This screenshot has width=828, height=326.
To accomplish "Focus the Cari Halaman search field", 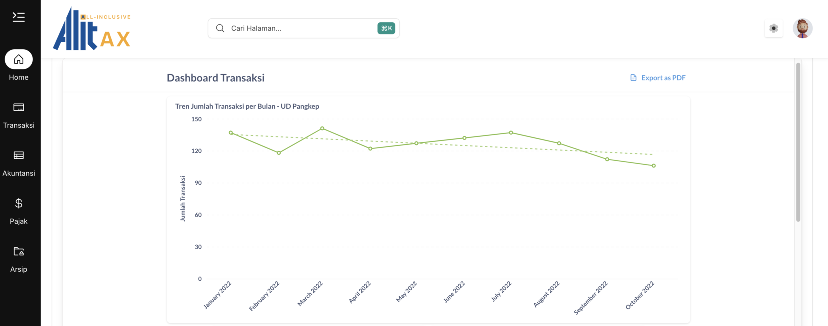I will 300,28.
